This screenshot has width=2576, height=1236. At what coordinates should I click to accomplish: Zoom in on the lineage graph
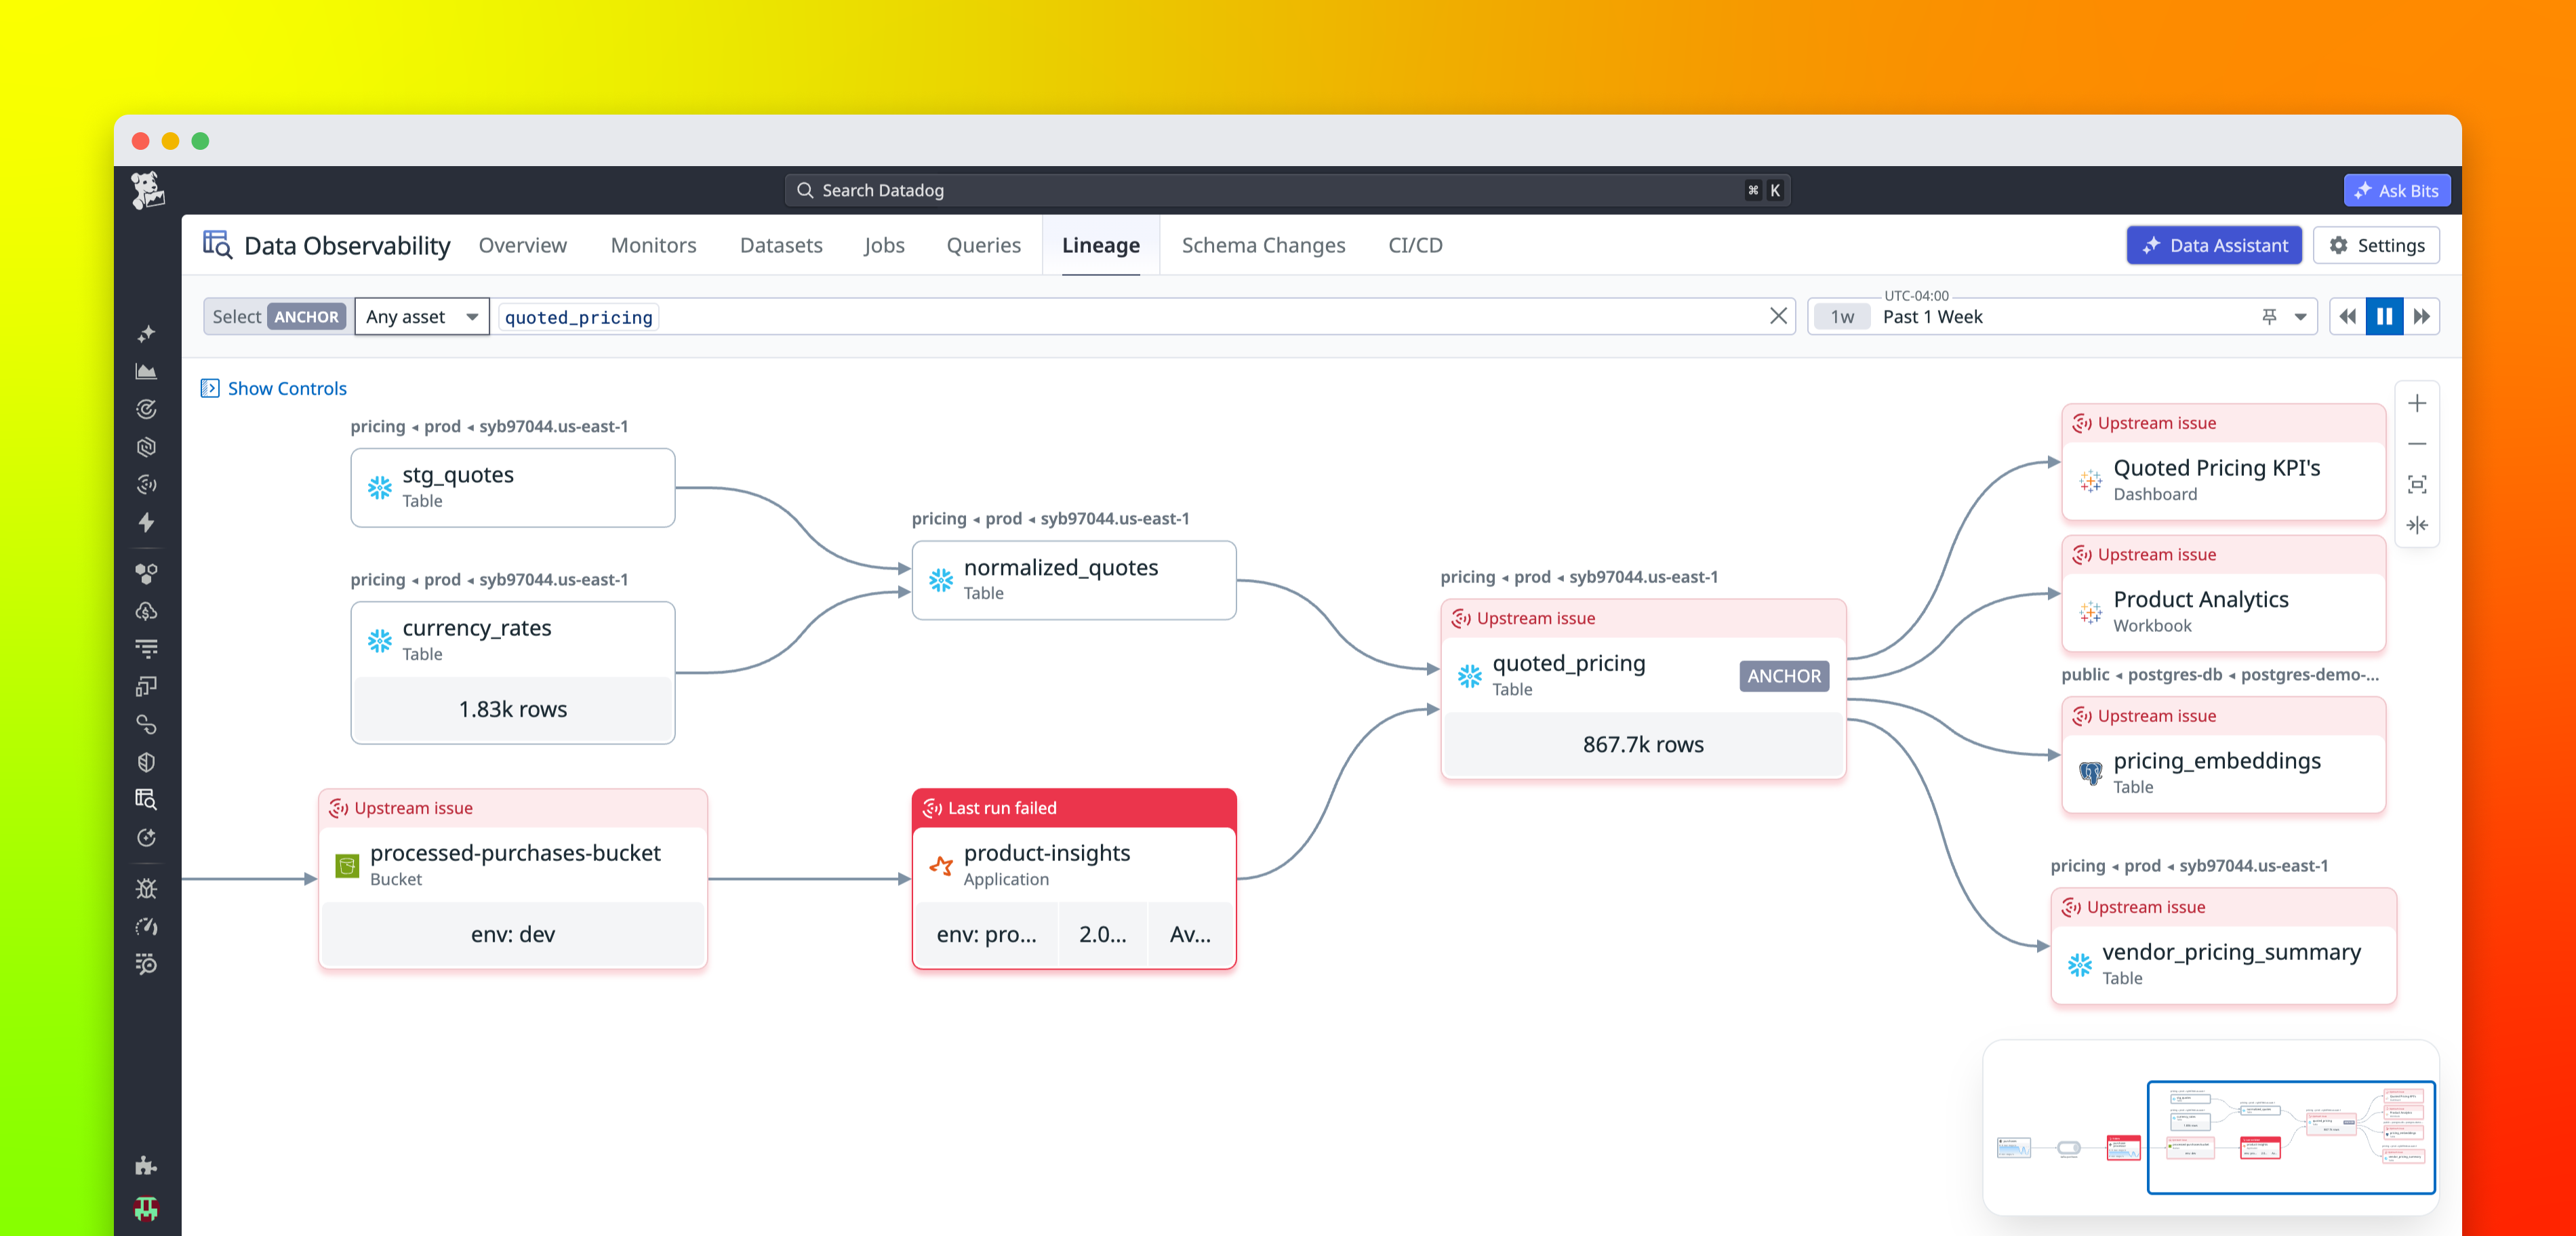tap(2417, 404)
